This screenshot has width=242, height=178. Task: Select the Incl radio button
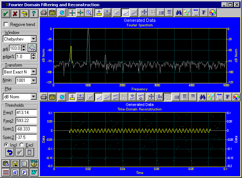tap(6, 145)
